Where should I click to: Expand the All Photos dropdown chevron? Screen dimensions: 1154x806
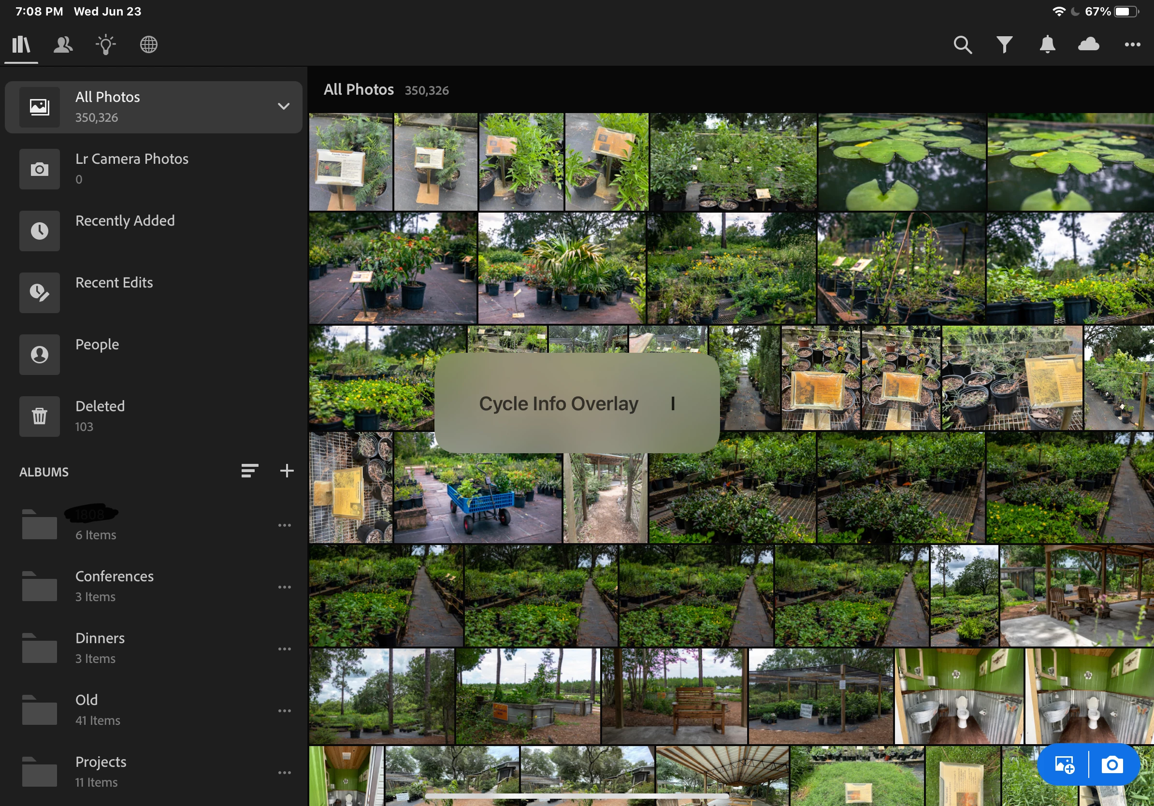(284, 106)
